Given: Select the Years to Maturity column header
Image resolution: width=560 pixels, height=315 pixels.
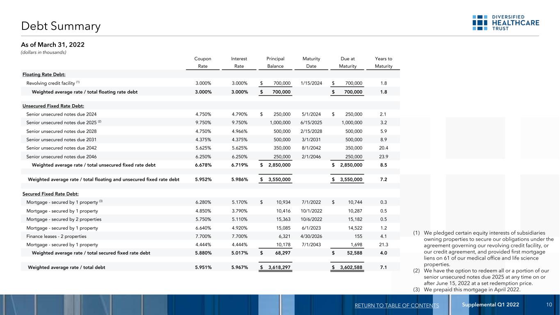Looking at the screenshot, I should pyautogui.click(x=383, y=62).
